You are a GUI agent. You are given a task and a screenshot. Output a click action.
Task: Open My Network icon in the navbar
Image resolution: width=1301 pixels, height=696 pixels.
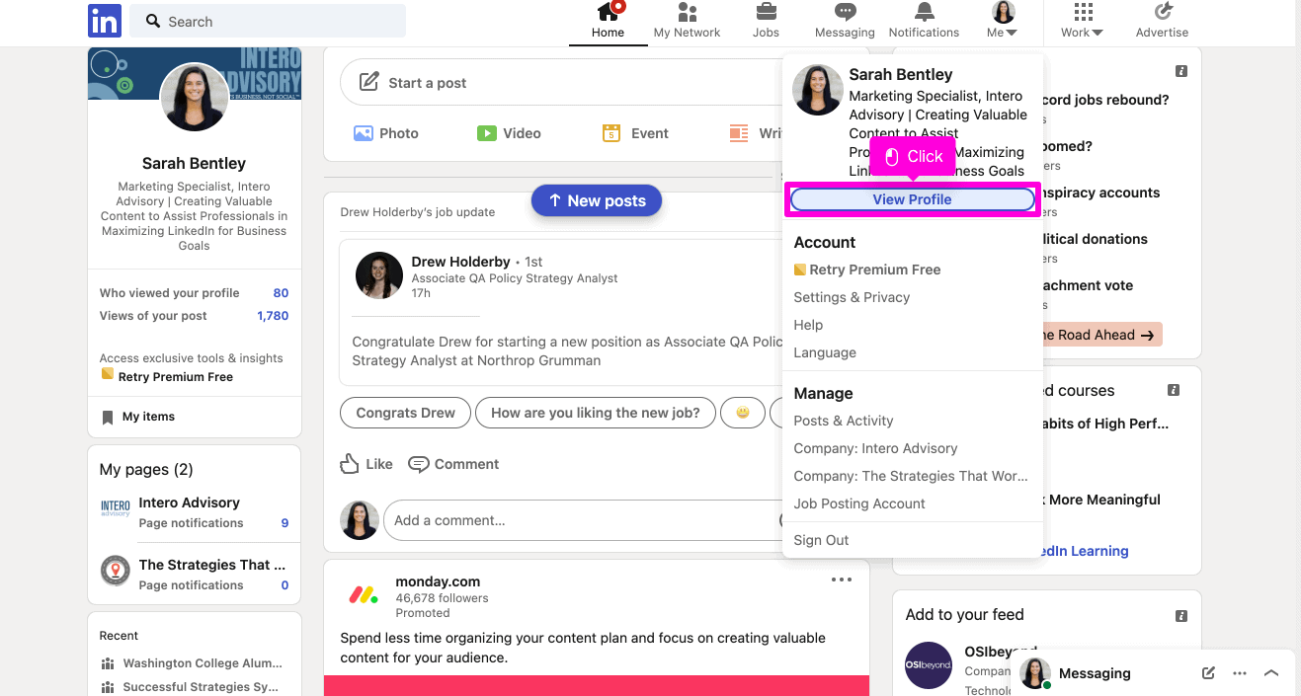pos(687,12)
